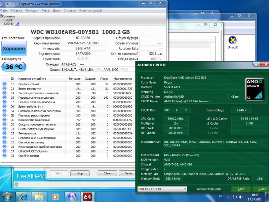269x202 pixels.
Task: Open the Windows Start menu
Action: click(7, 196)
